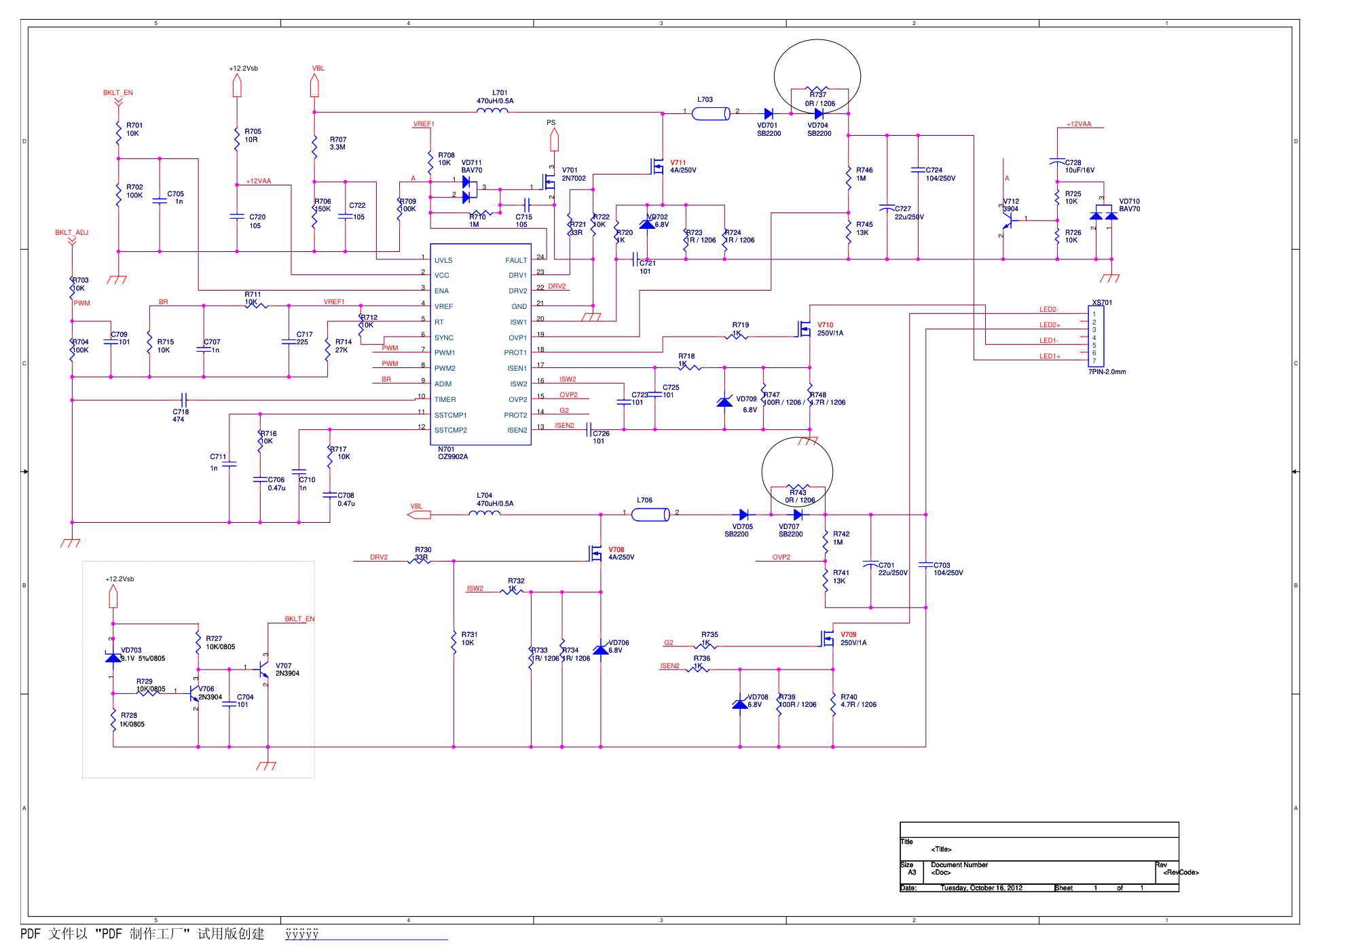Select the VD707 SB2200 diode symbol

798,515
